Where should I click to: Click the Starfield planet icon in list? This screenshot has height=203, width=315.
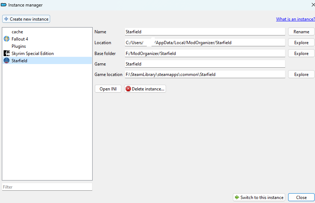(x=7, y=60)
